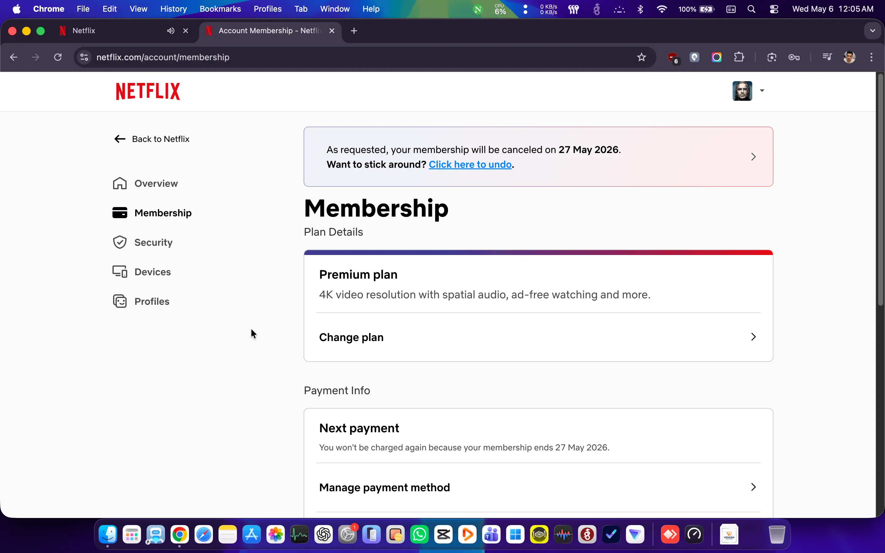Open System Settings from the dock
This screenshot has width=885, height=553.
(x=348, y=535)
